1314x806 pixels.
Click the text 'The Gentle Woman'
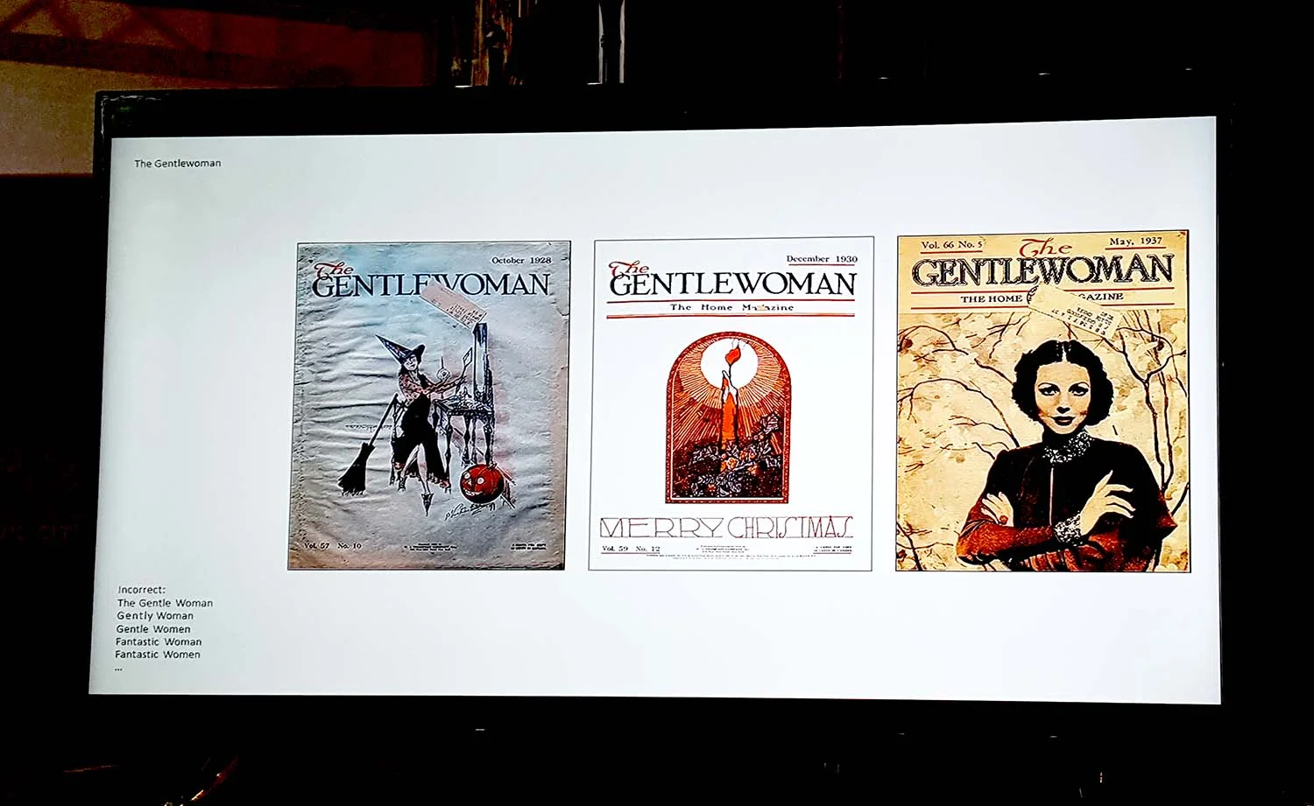click(x=165, y=603)
